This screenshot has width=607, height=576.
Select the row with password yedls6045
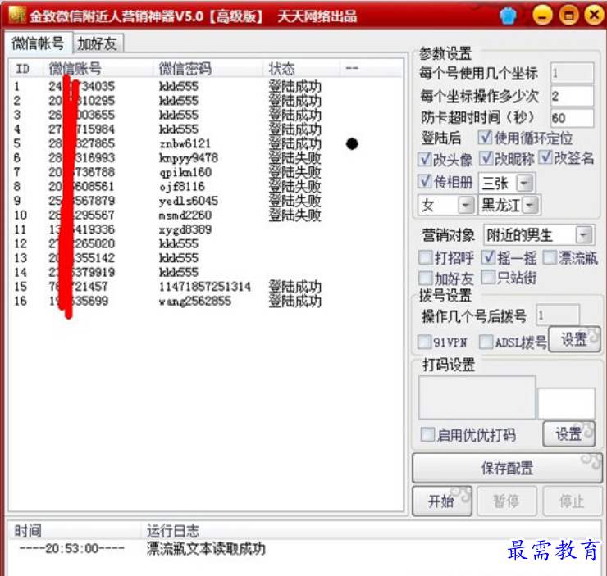pyautogui.click(x=206, y=201)
